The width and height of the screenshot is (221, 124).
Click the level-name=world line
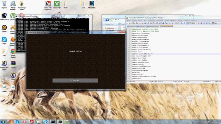pos(140,38)
